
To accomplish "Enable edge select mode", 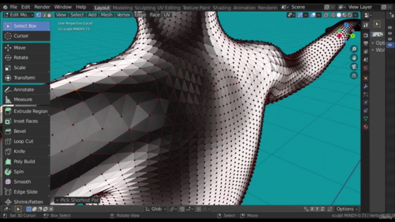I will 44,15.
